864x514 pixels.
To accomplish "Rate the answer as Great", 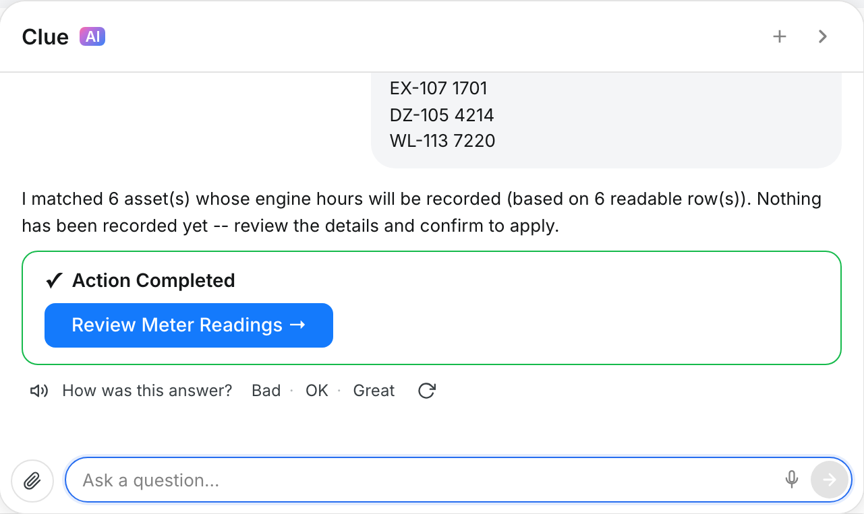I will (x=374, y=391).
